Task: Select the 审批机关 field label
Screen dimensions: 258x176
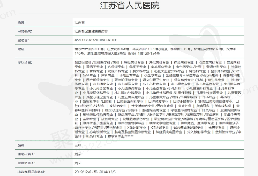Action: pos(25,31)
